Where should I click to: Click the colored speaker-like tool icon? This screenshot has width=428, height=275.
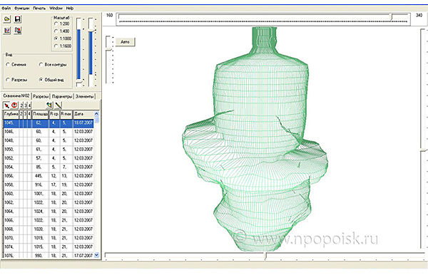tap(49, 105)
